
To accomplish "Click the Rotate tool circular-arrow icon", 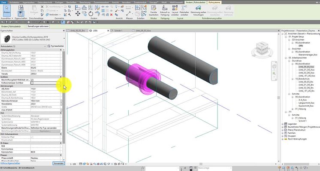I will (91, 14).
